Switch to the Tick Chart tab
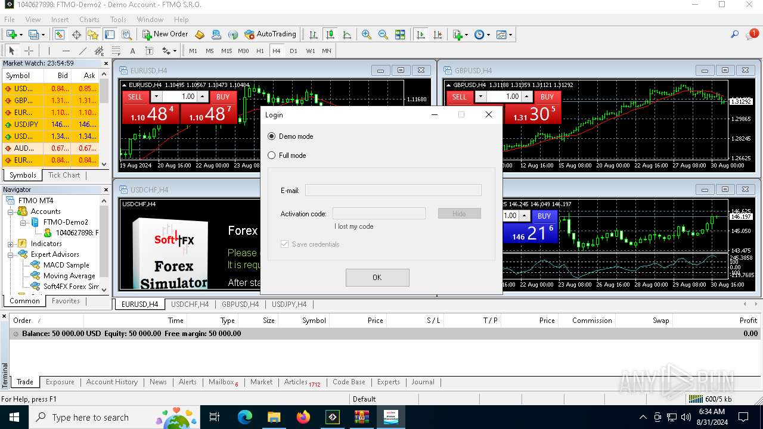 pyautogui.click(x=64, y=175)
